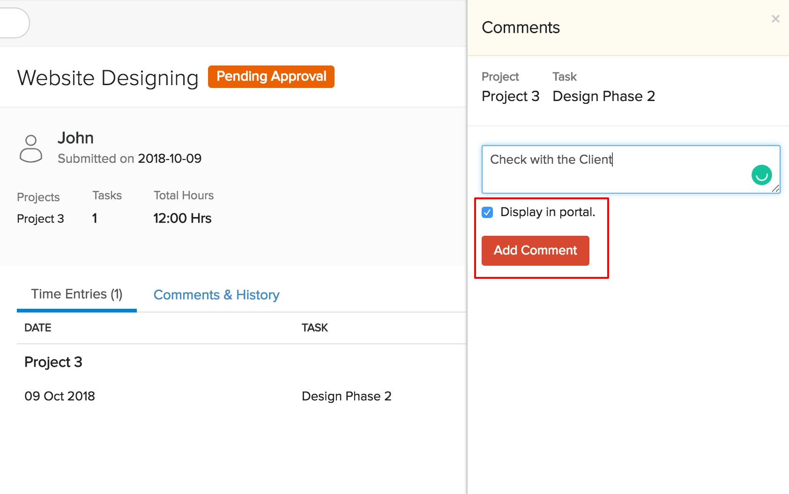Switch to the Time Entries (1) tab
Viewport: 789px width, 494px height.
click(77, 294)
